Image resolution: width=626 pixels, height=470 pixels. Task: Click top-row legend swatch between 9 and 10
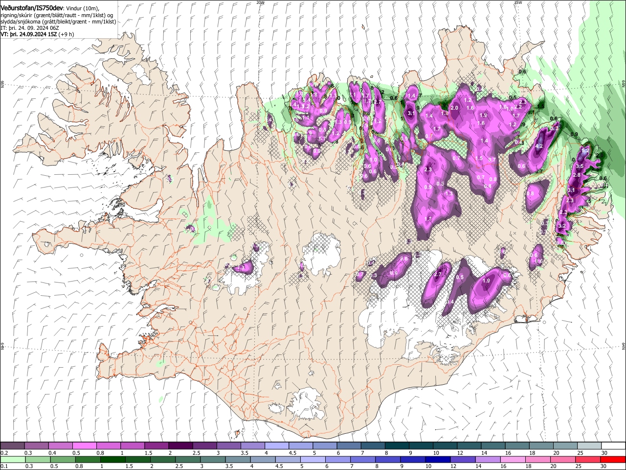click(x=421, y=446)
